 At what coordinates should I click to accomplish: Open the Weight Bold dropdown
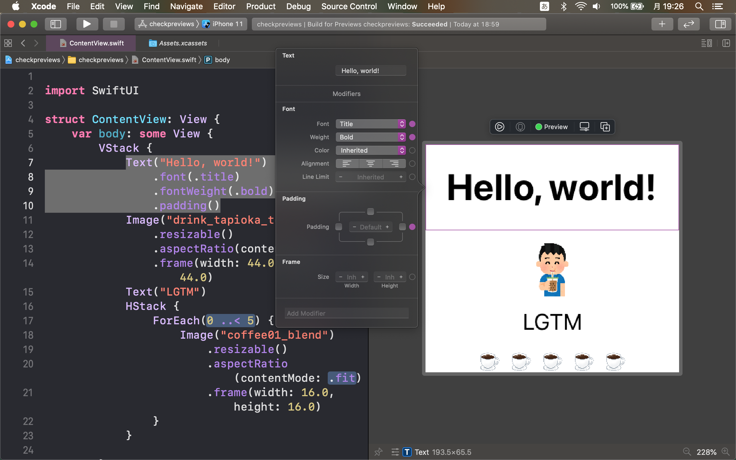(x=370, y=137)
